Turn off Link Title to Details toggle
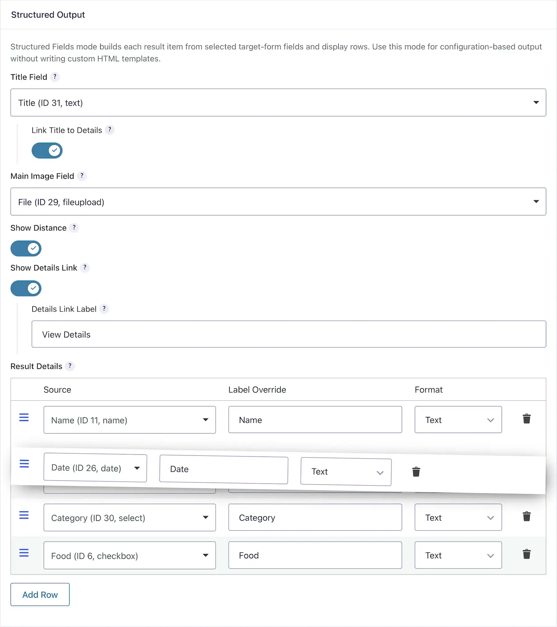This screenshot has width=557, height=627. (x=47, y=151)
